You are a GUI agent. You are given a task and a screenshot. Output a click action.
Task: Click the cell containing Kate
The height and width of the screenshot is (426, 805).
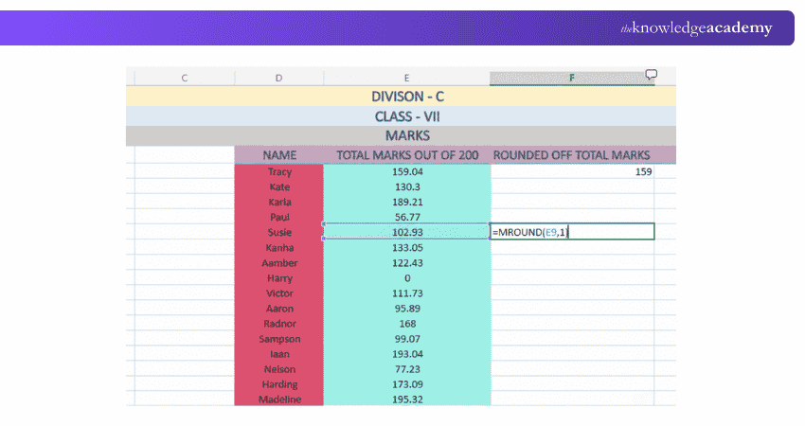click(279, 186)
